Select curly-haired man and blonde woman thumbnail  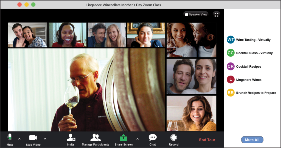point(107,35)
